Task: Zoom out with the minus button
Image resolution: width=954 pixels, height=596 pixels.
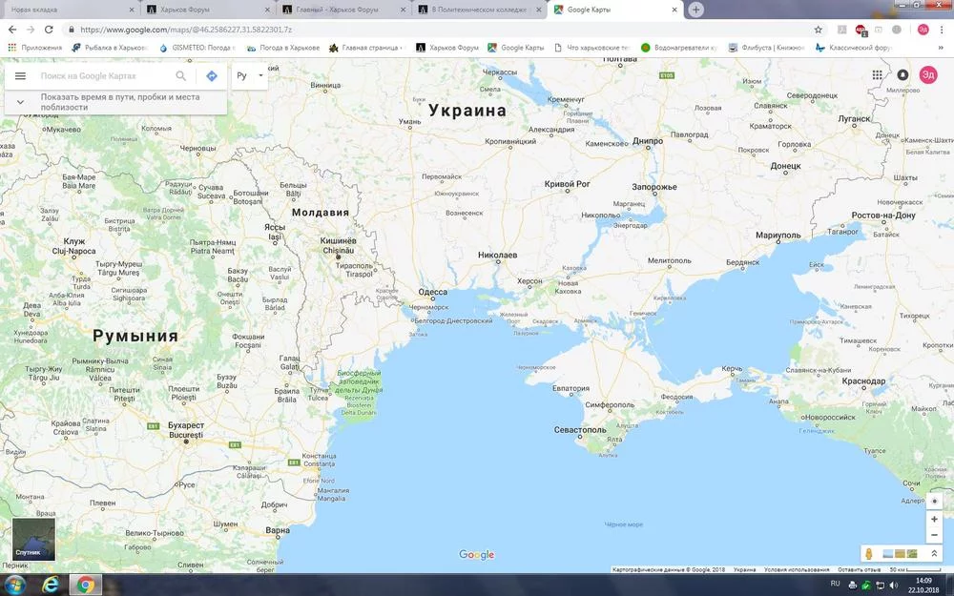Action: [935, 535]
